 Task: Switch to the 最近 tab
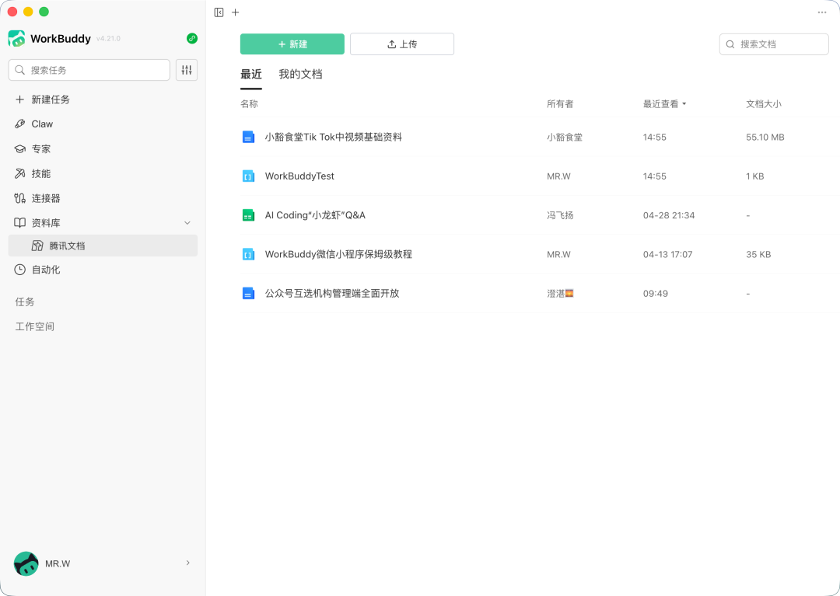pyautogui.click(x=250, y=75)
